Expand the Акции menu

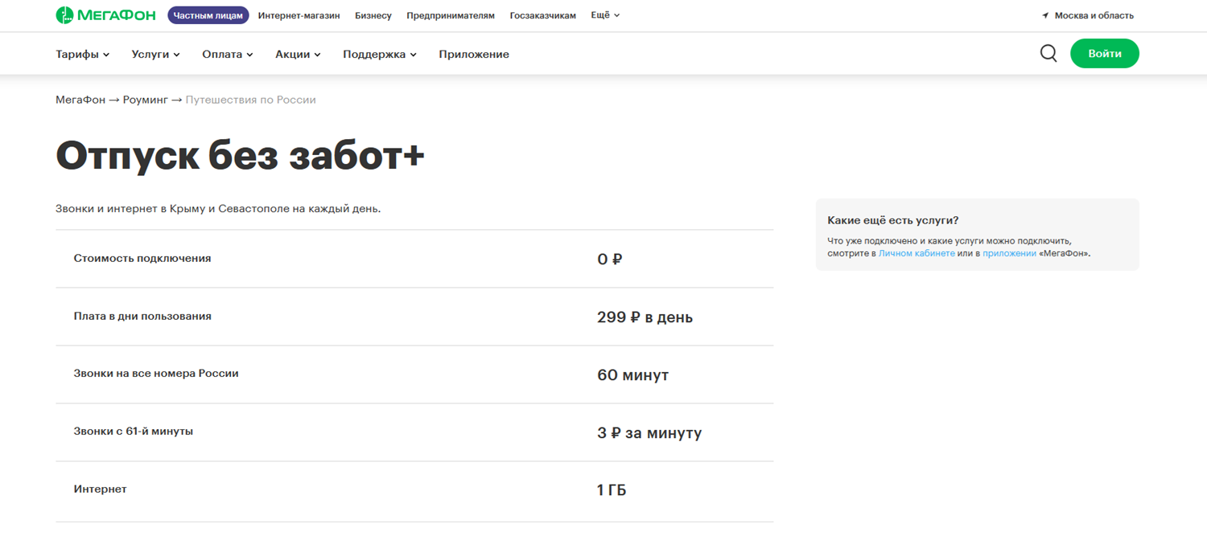click(299, 55)
